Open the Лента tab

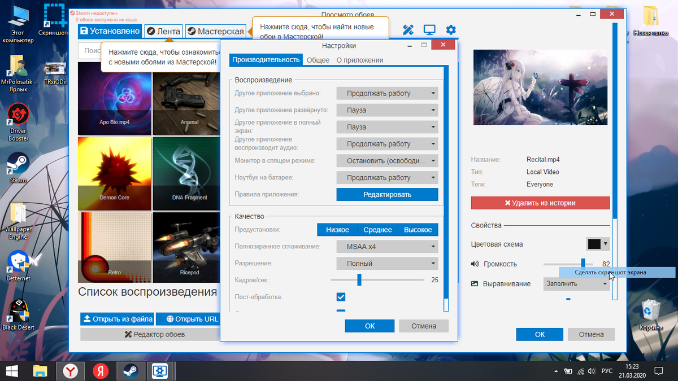(164, 31)
